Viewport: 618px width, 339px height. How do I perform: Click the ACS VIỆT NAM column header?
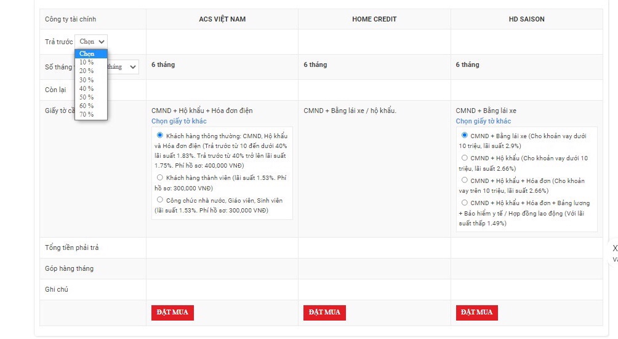pos(222,19)
